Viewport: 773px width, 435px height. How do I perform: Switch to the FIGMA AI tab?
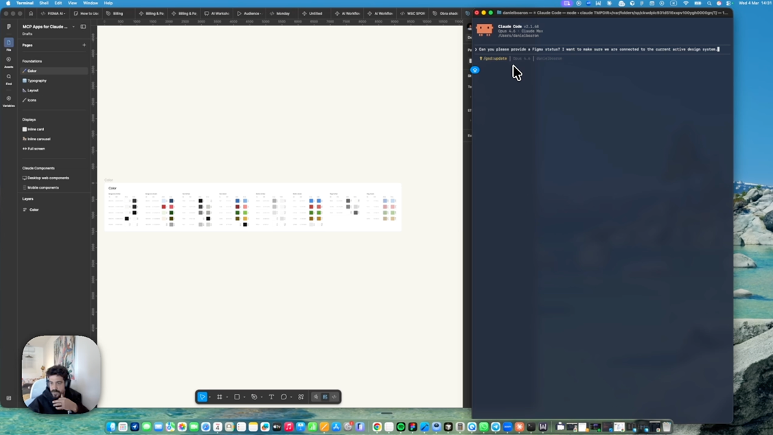(x=54, y=13)
